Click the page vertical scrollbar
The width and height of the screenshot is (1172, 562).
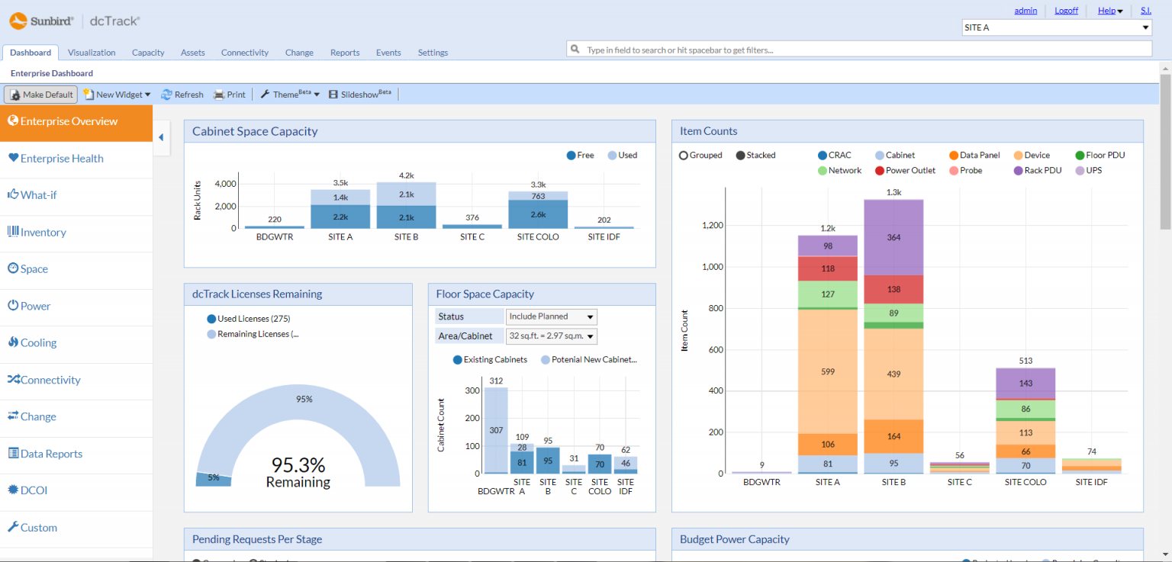pyautogui.click(x=1165, y=153)
